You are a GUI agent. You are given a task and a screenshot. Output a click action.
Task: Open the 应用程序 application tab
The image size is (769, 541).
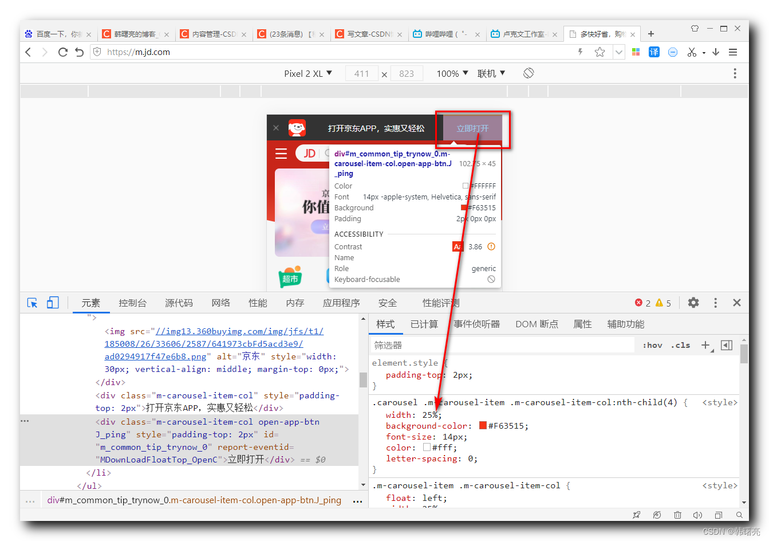click(341, 303)
